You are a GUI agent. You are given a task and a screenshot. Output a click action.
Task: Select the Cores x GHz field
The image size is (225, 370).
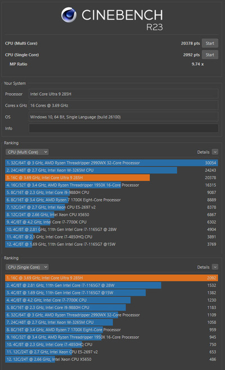pos(123,105)
